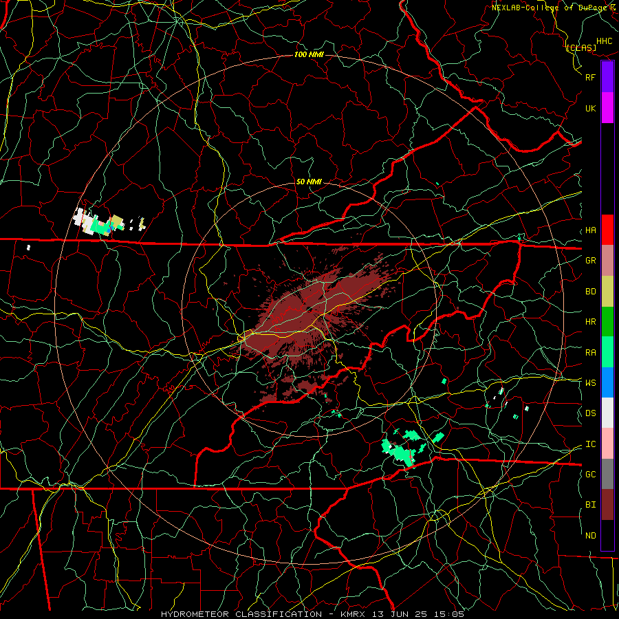The image size is (619, 619).
Task: Click the 'HYDROMETEOR CLASSIFICATION' title text
Action: coord(241,614)
